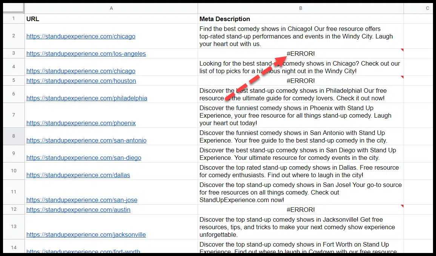This screenshot has width=436, height=256.
Task: Select the URL header cell
Action: pos(111,19)
